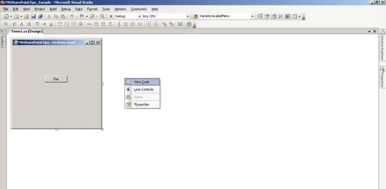Open the Toolbox icon in the toolbar
This screenshot has height=189, width=386.
tap(281, 16)
